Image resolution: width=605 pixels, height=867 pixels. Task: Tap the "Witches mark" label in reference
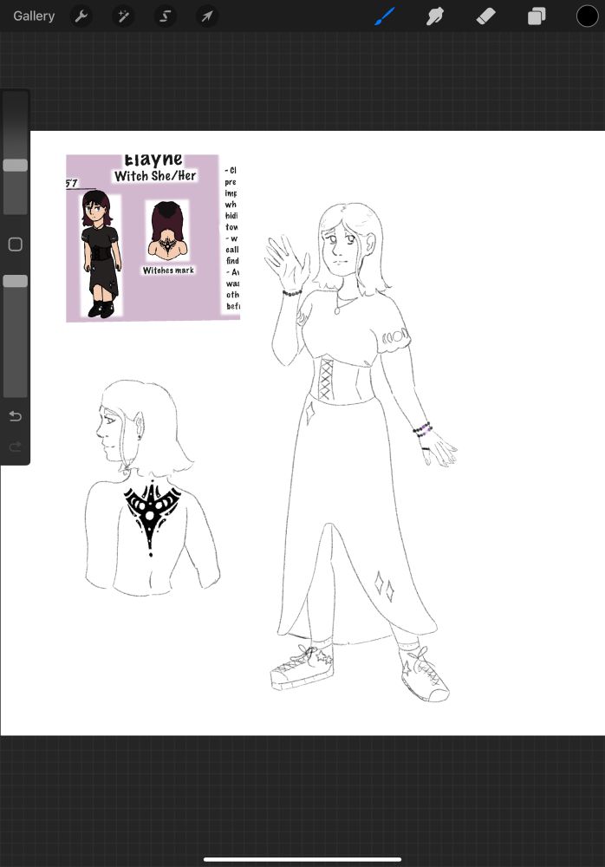(x=168, y=271)
